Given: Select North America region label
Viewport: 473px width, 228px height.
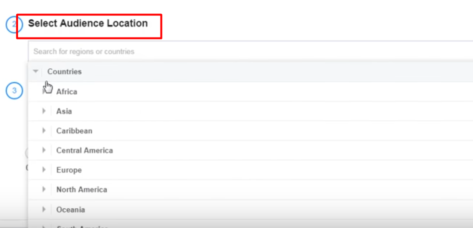Looking at the screenshot, I should (x=82, y=190).
